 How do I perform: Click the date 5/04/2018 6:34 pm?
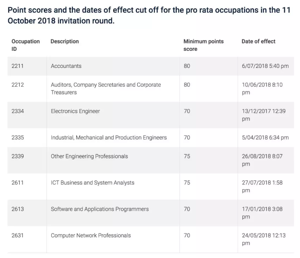click(265, 138)
